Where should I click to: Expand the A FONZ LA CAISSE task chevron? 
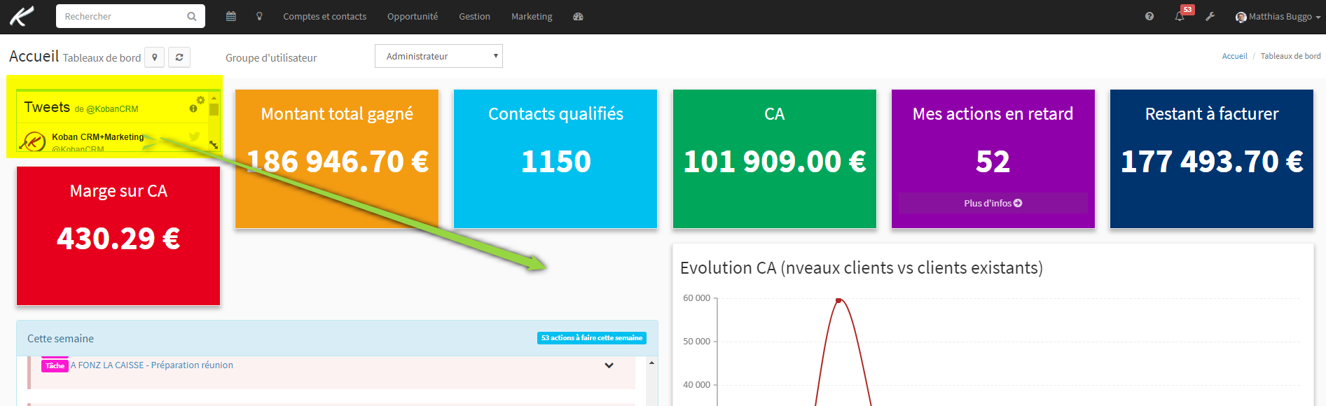click(609, 365)
